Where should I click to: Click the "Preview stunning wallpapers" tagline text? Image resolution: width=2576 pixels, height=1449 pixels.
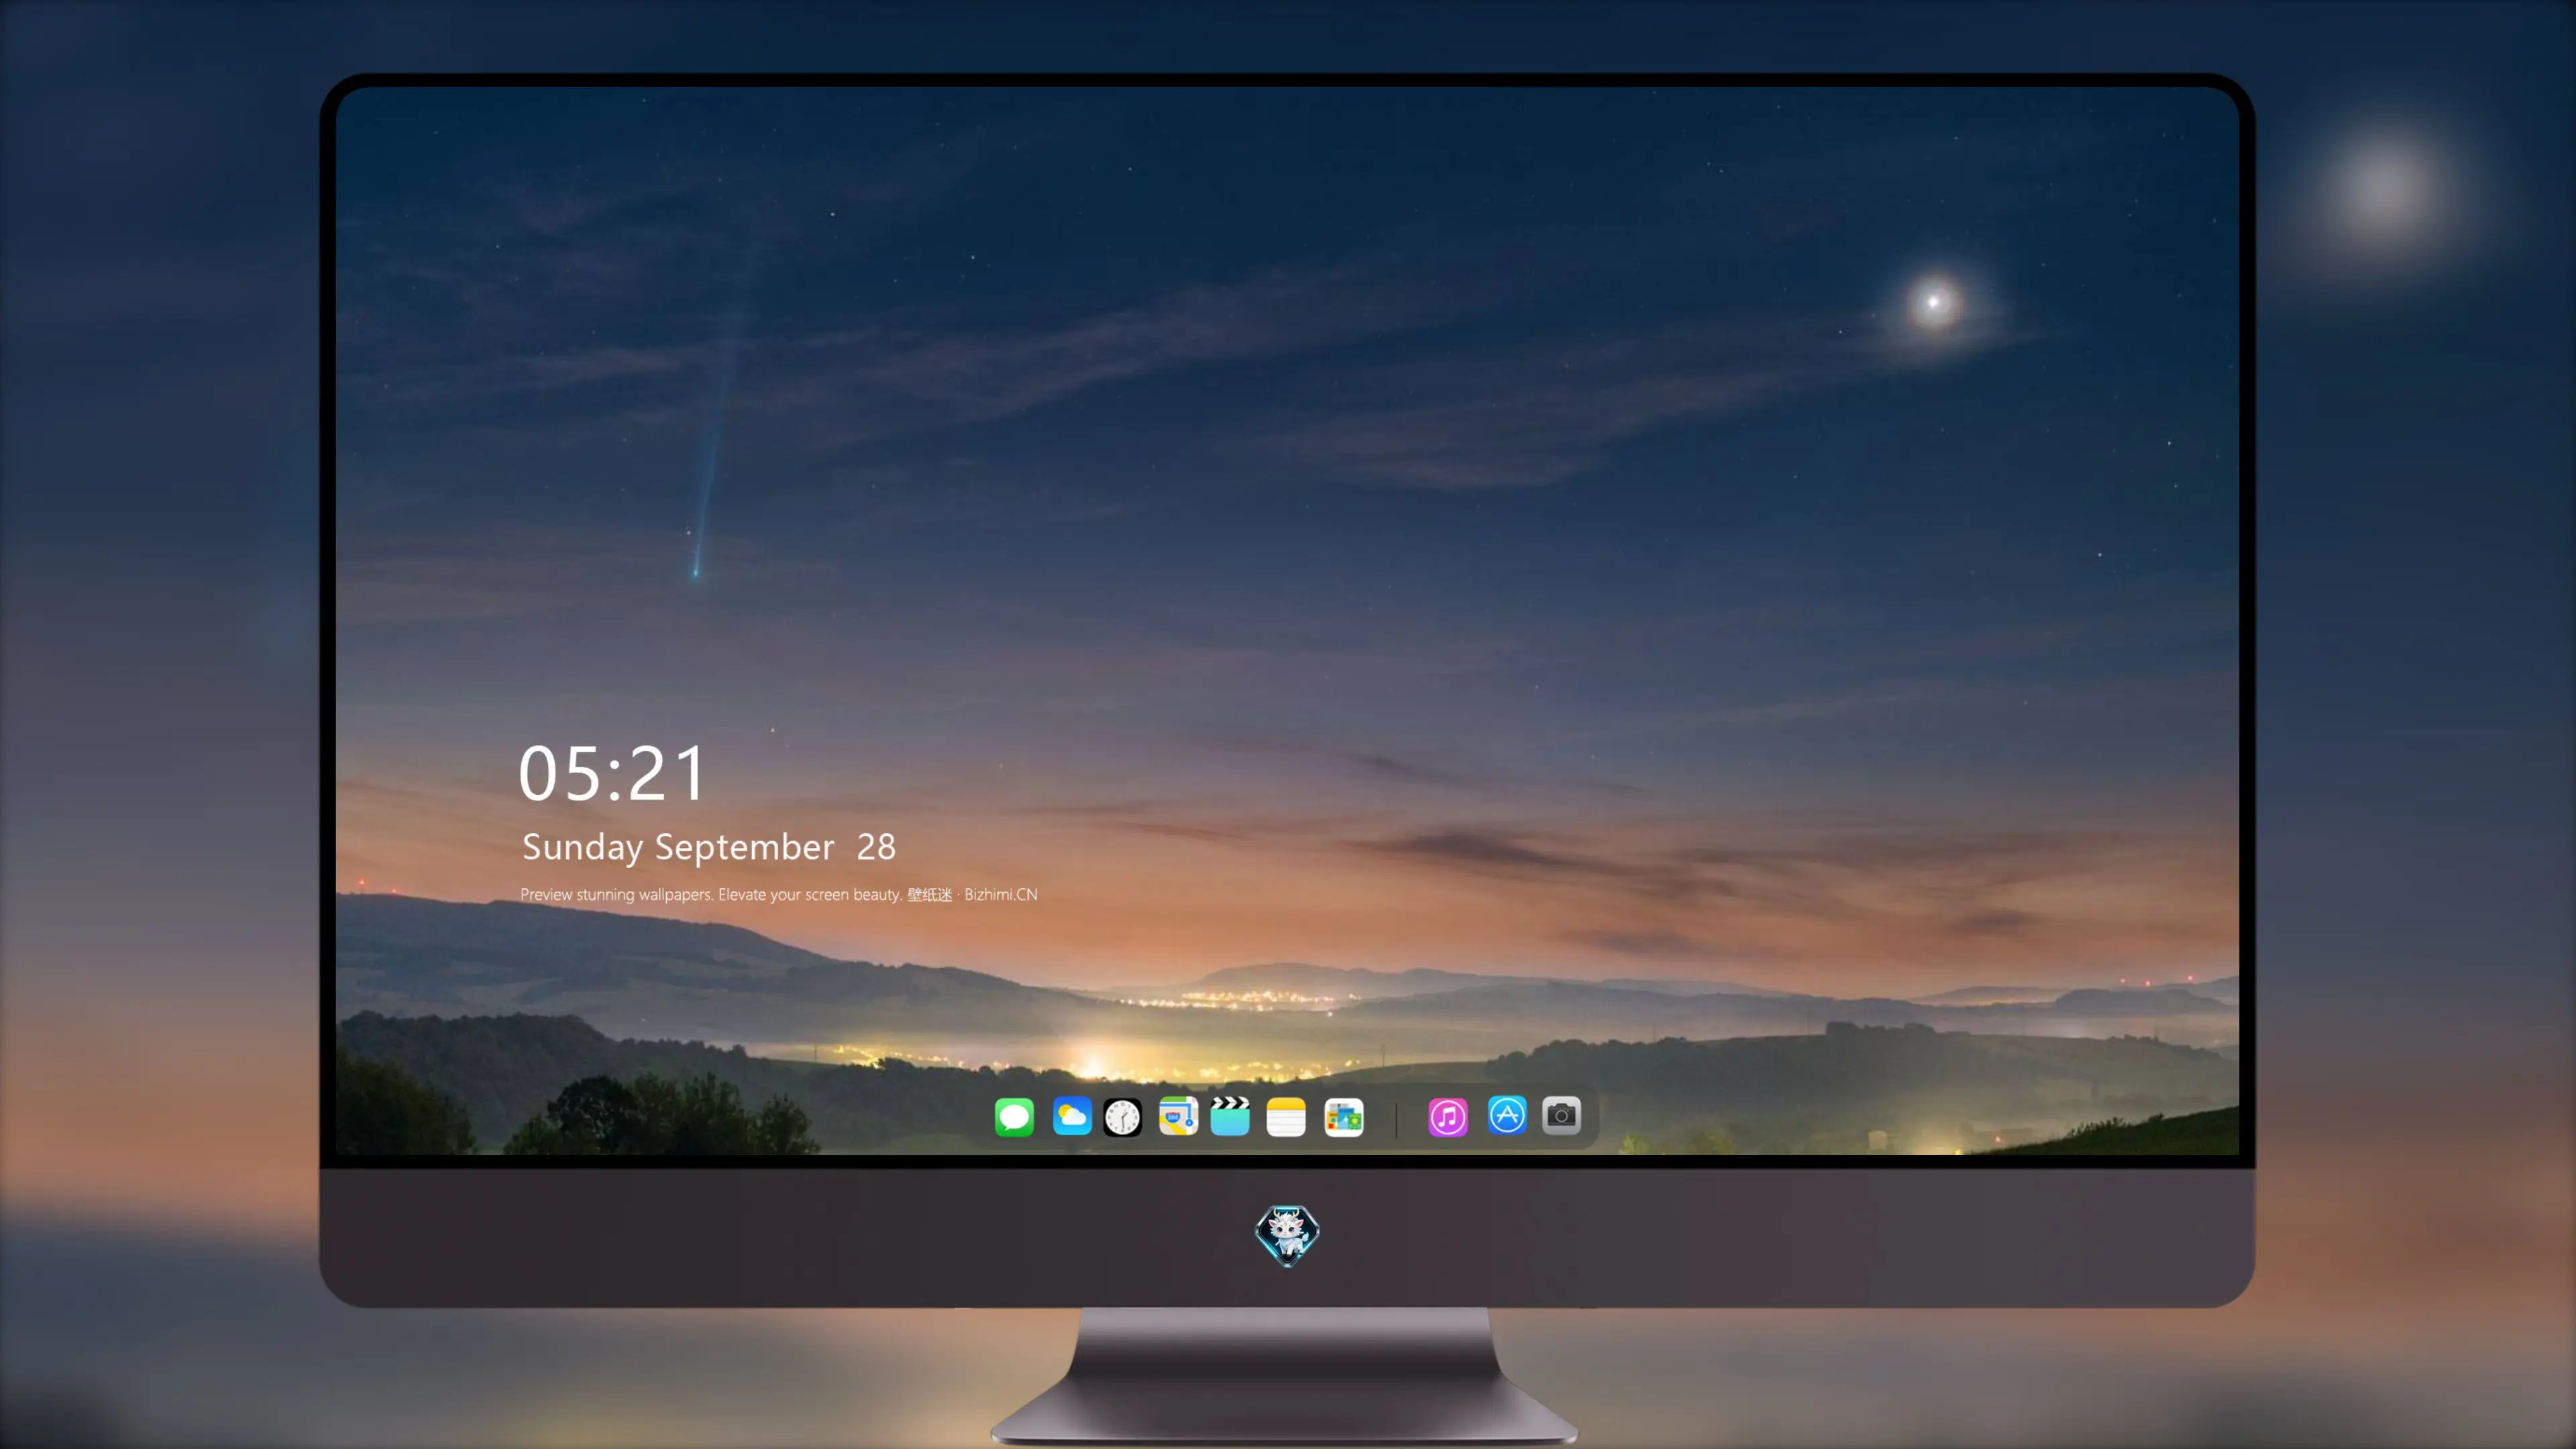tap(779, 894)
